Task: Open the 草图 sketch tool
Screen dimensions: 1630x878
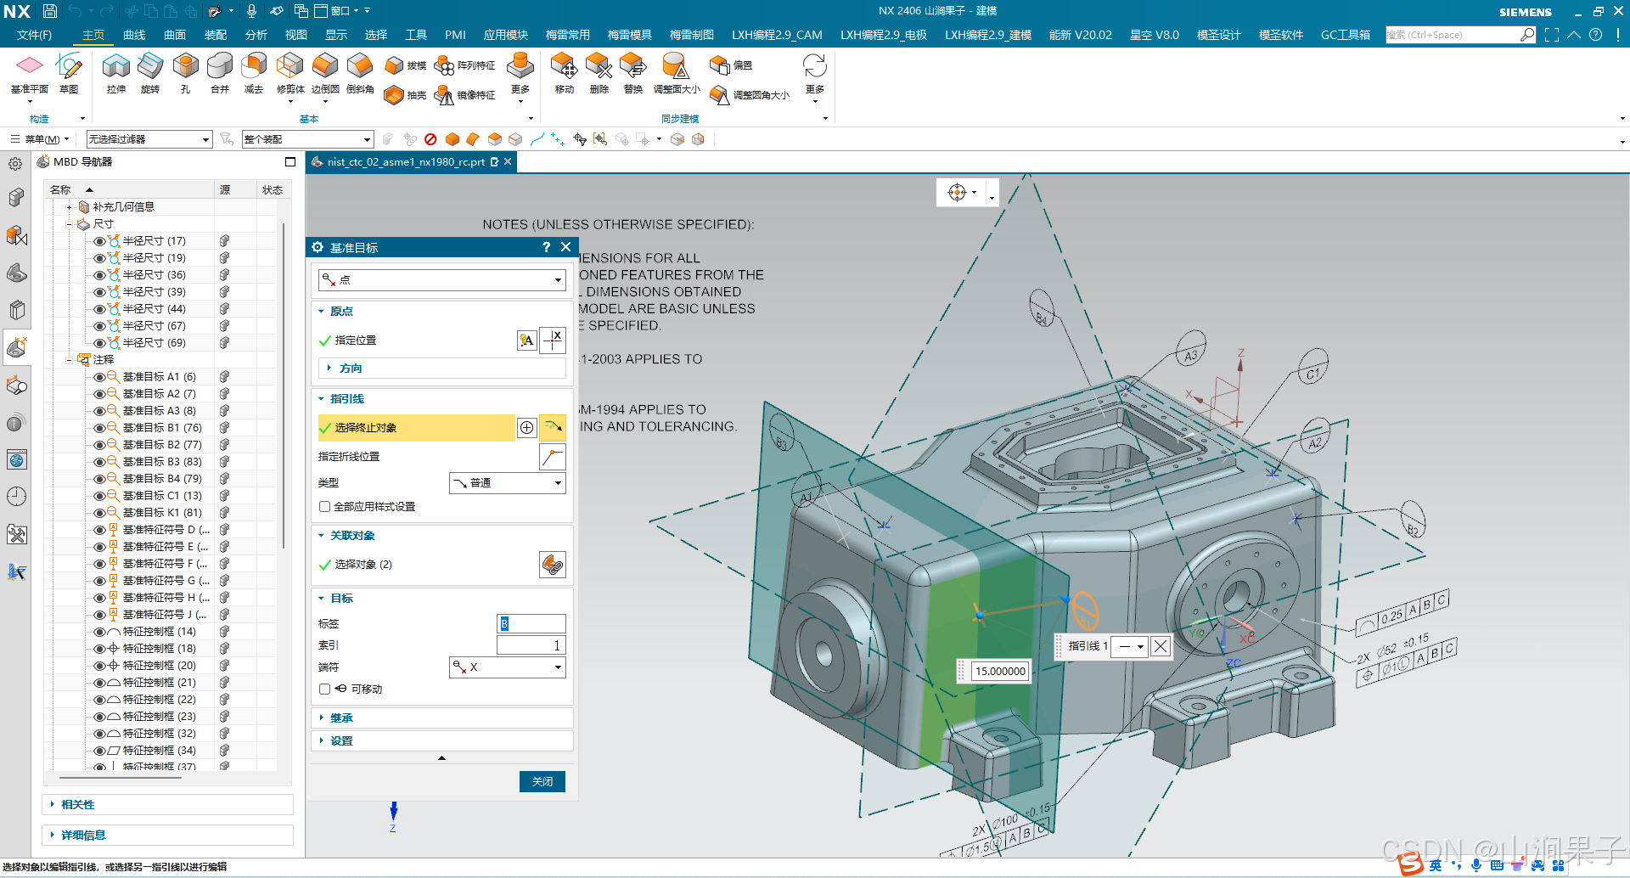Action: (x=69, y=73)
